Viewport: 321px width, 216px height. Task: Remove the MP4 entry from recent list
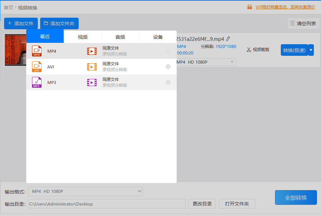tap(168, 51)
